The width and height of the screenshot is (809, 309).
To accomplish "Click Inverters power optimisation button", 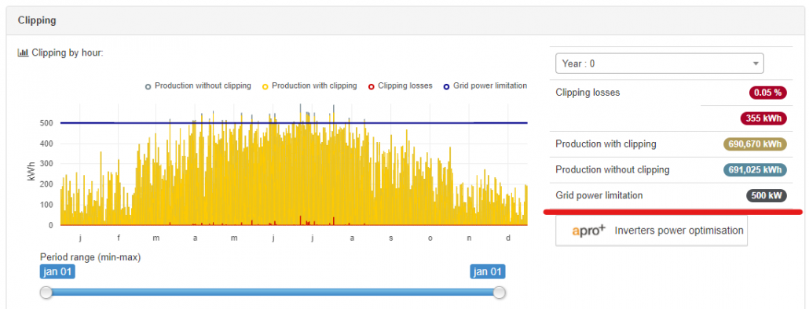I will click(651, 231).
